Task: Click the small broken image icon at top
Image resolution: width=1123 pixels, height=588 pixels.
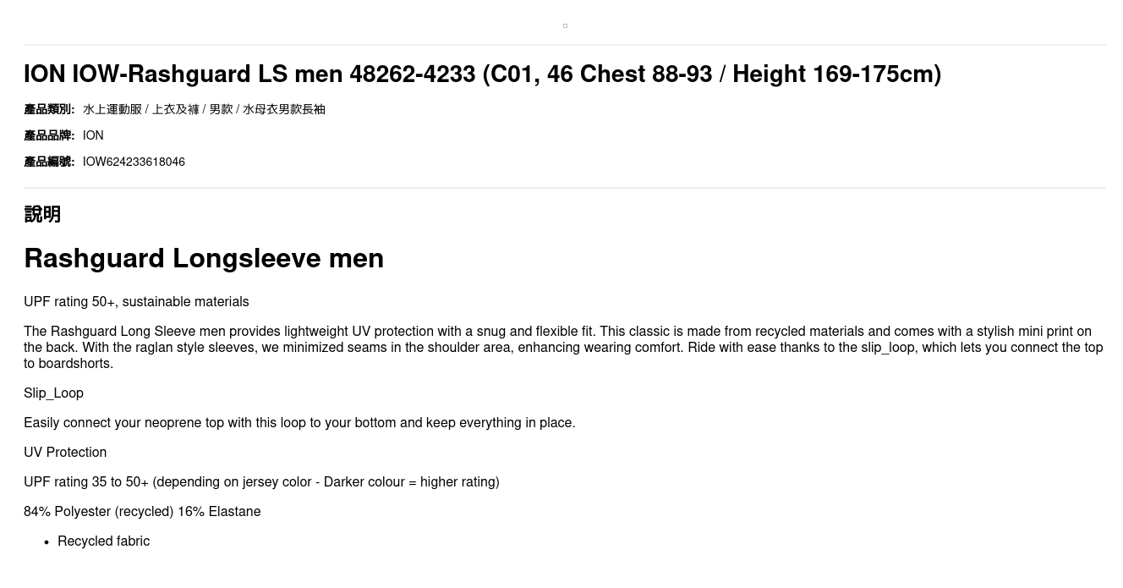Action: [x=565, y=25]
